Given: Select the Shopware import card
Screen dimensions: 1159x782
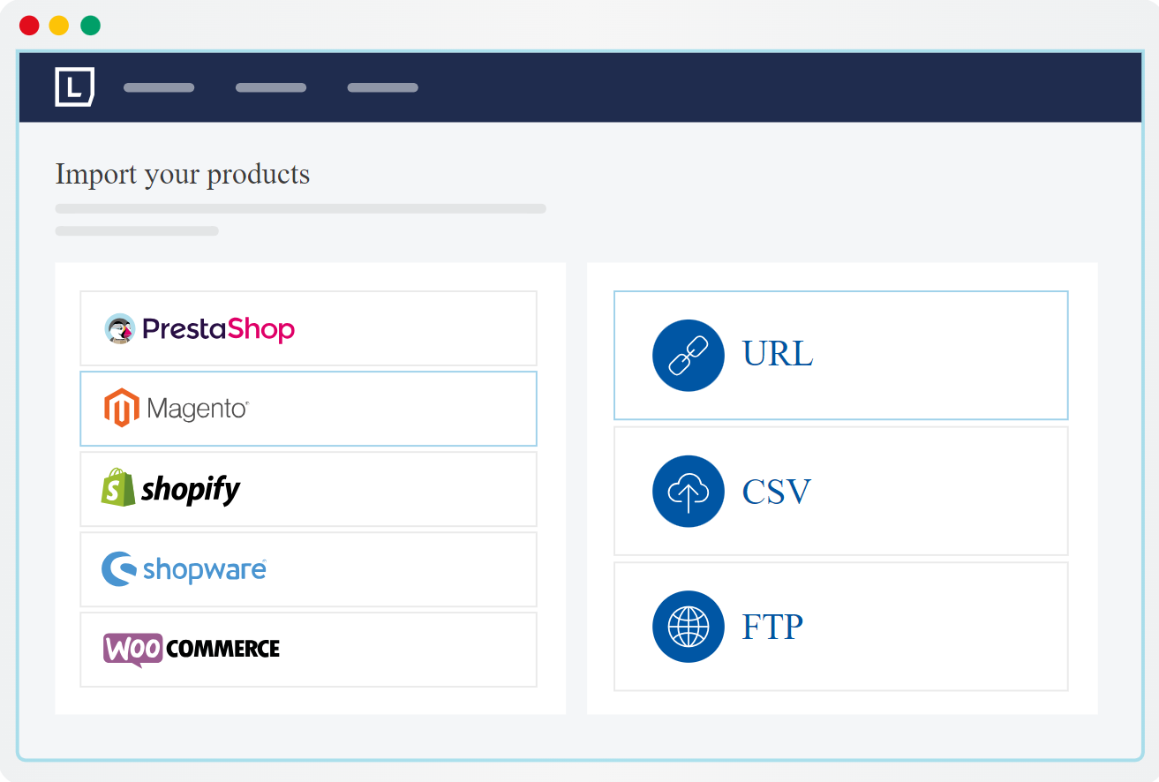Looking at the screenshot, I should tap(308, 569).
